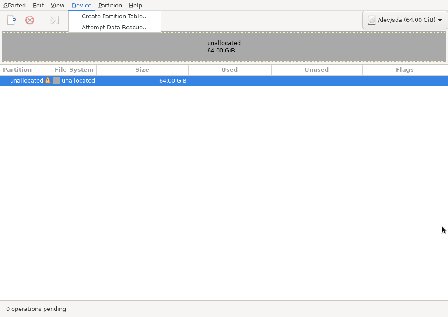Click the New partition toolbar icon
Screen dimensions: 448x317
point(11,20)
